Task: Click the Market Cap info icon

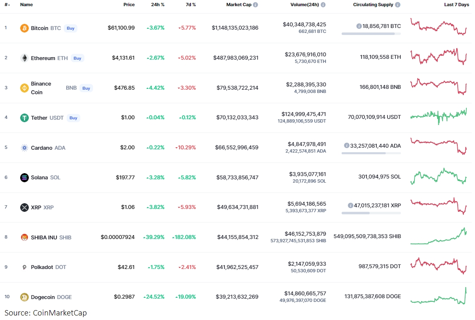Action: tap(255, 5)
